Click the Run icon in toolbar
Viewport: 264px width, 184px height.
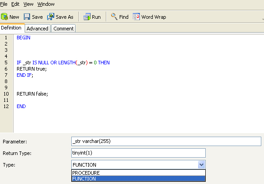pyautogui.click(x=87, y=17)
